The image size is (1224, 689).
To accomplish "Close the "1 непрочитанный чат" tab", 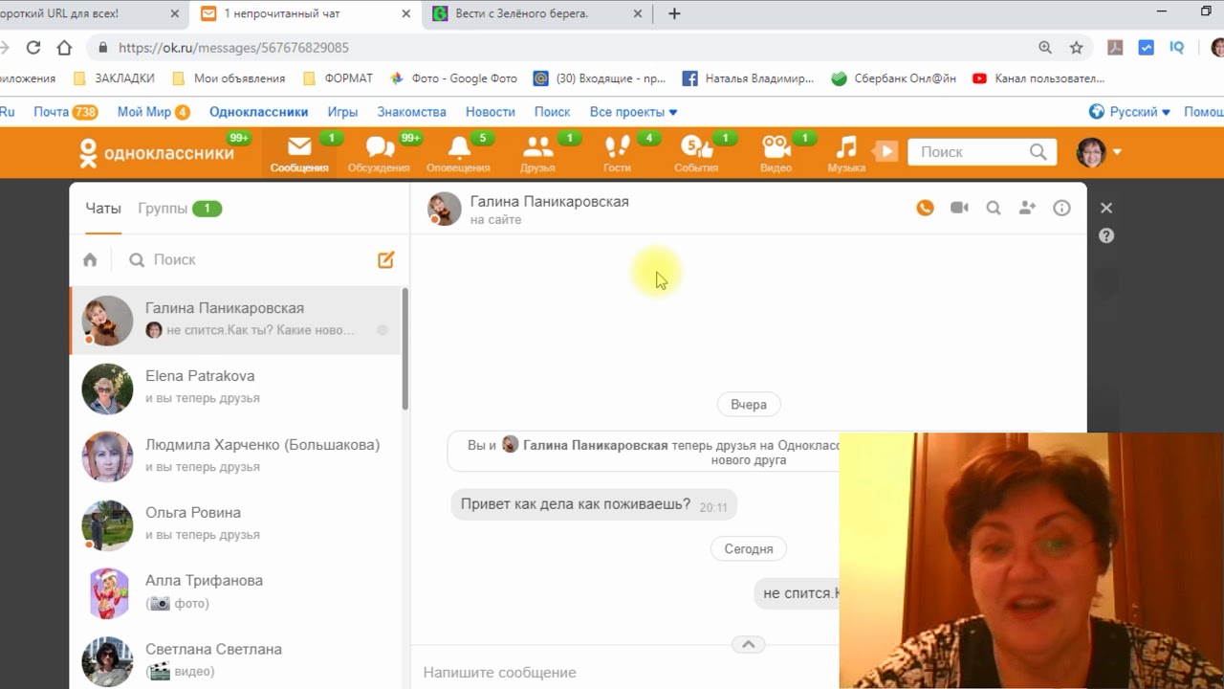I will [x=406, y=13].
